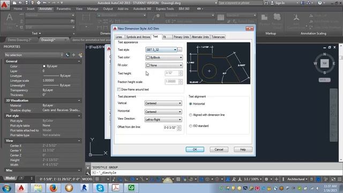This screenshot has width=343, height=193.
Task: Toggle PICKADD icon in Properties palette
Action: pyautogui.click(x=68, y=55)
